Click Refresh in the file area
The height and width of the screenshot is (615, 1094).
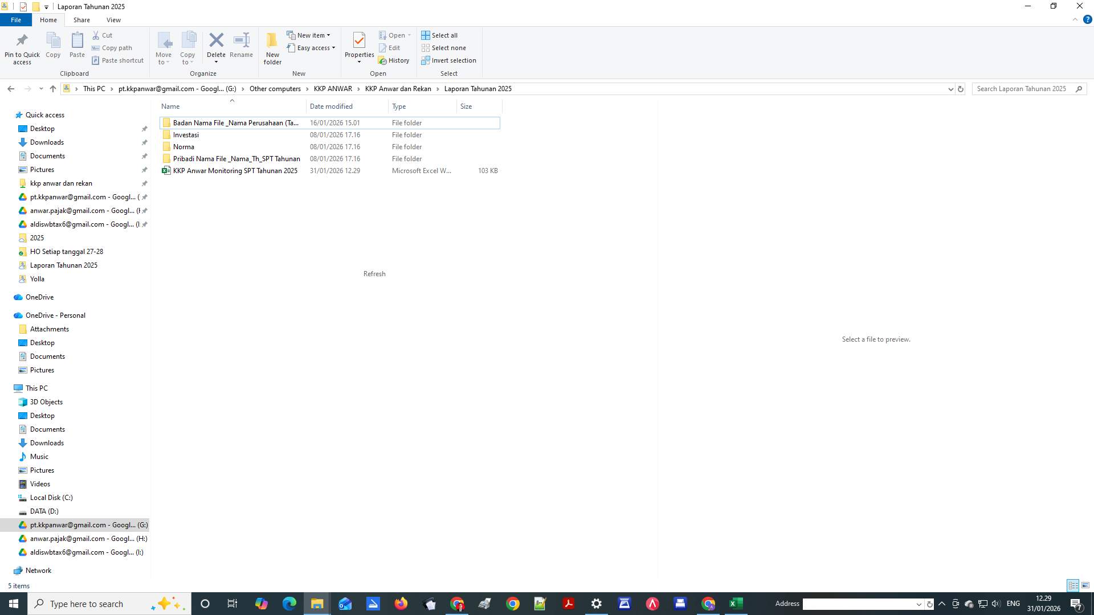pyautogui.click(x=374, y=274)
